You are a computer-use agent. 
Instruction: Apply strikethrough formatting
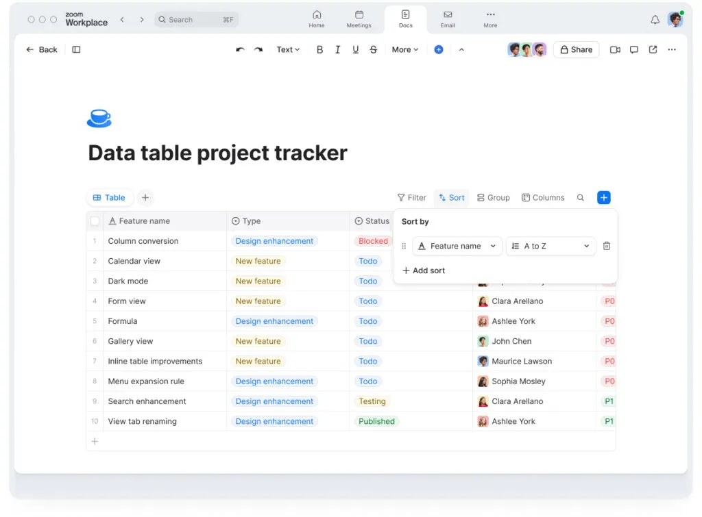(373, 50)
